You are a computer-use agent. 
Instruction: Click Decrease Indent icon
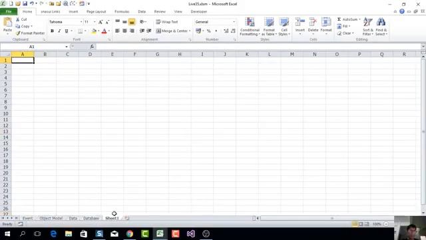pos(142,31)
